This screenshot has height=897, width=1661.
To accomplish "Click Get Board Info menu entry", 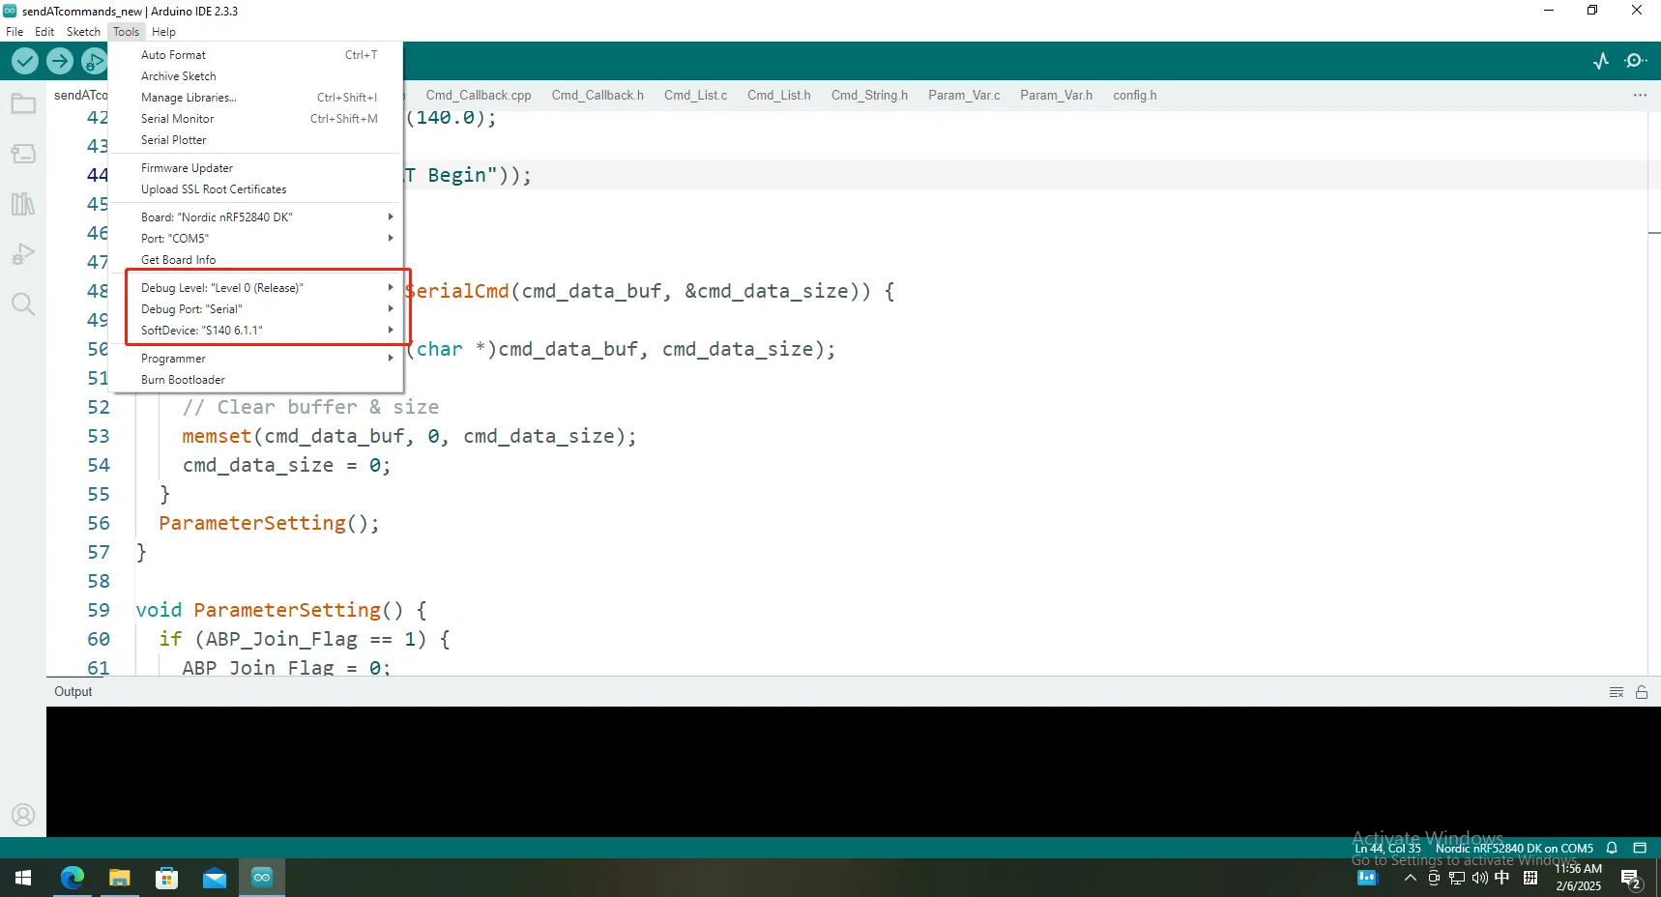I will pos(255,260).
